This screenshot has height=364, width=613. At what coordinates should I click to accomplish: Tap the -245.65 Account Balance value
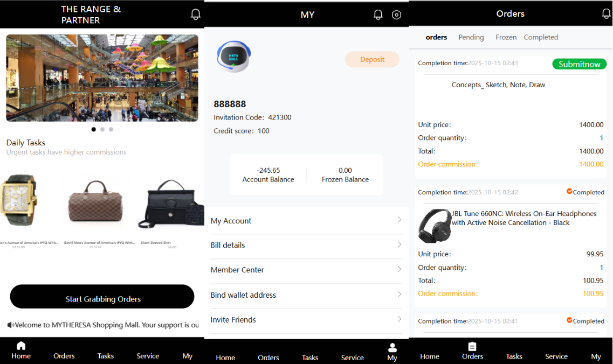point(268,170)
